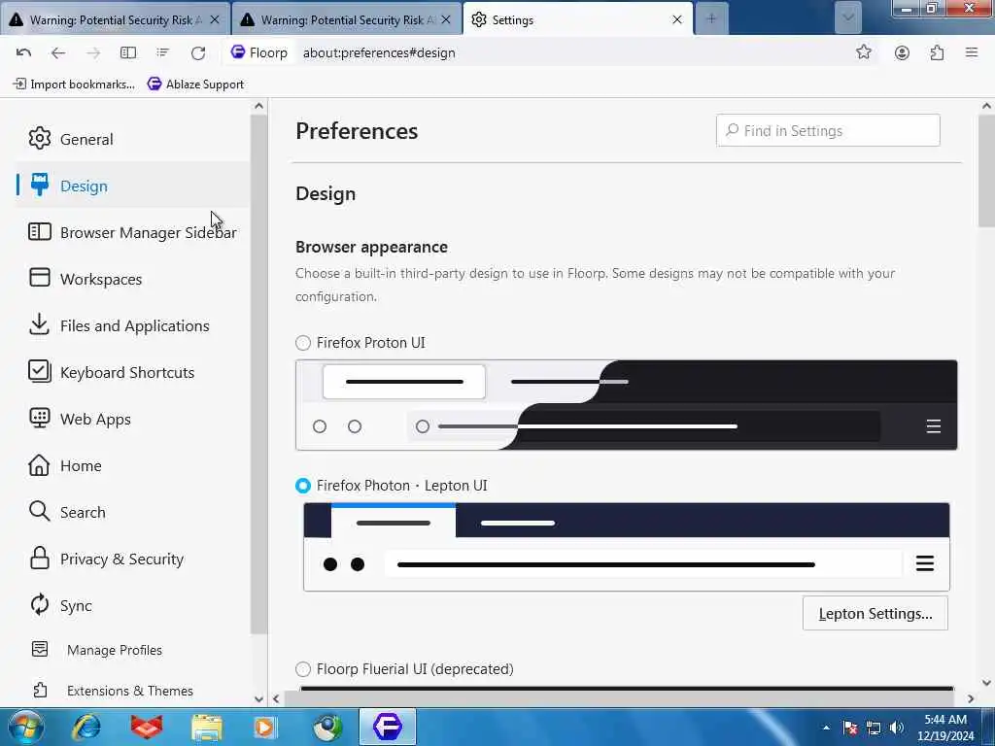Image resolution: width=995 pixels, height=746 pixels.
Task: Click the Find in Settings search field
Action: [828, 131]
